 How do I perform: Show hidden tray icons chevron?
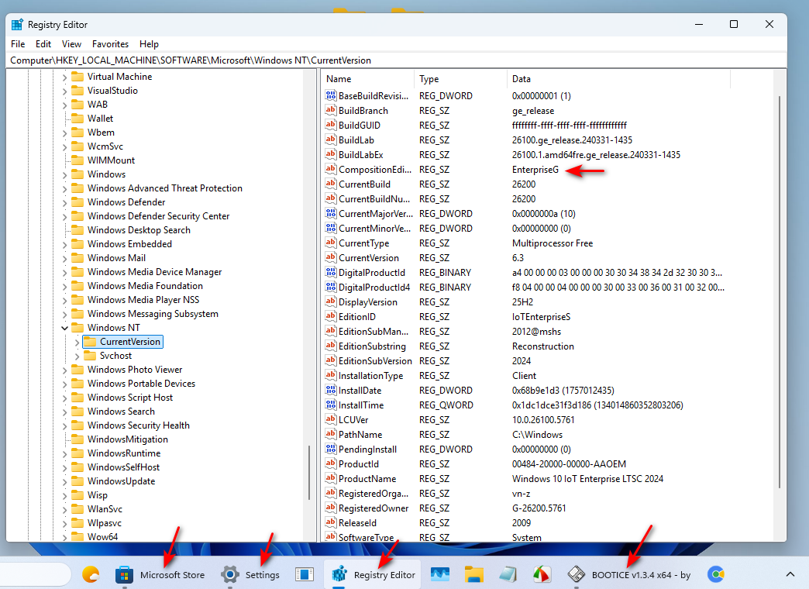790,574
